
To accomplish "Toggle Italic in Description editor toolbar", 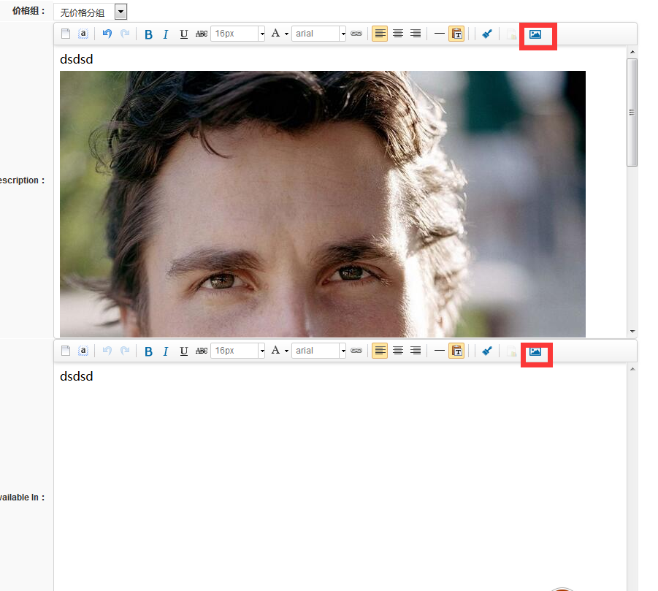I will [166, 34].
